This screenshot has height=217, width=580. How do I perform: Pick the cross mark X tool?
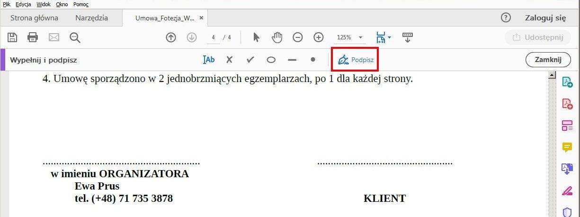pyautogui.click(x=230, y=60)
